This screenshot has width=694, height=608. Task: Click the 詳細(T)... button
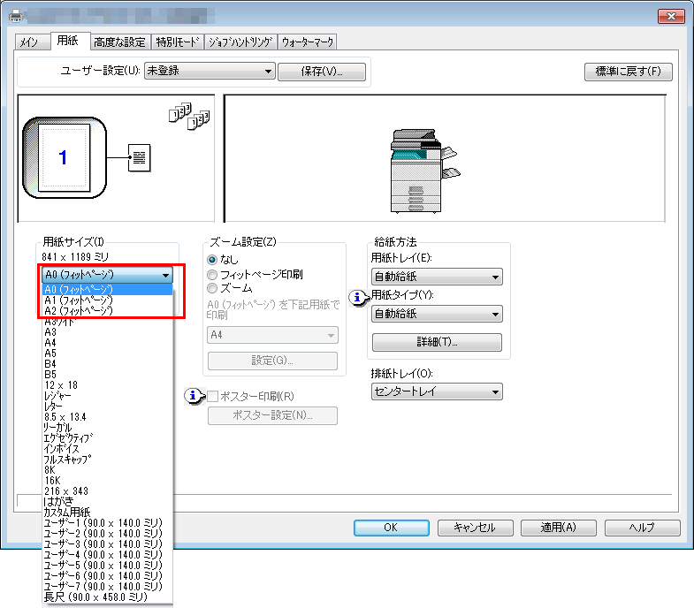[x=437, y=342]
